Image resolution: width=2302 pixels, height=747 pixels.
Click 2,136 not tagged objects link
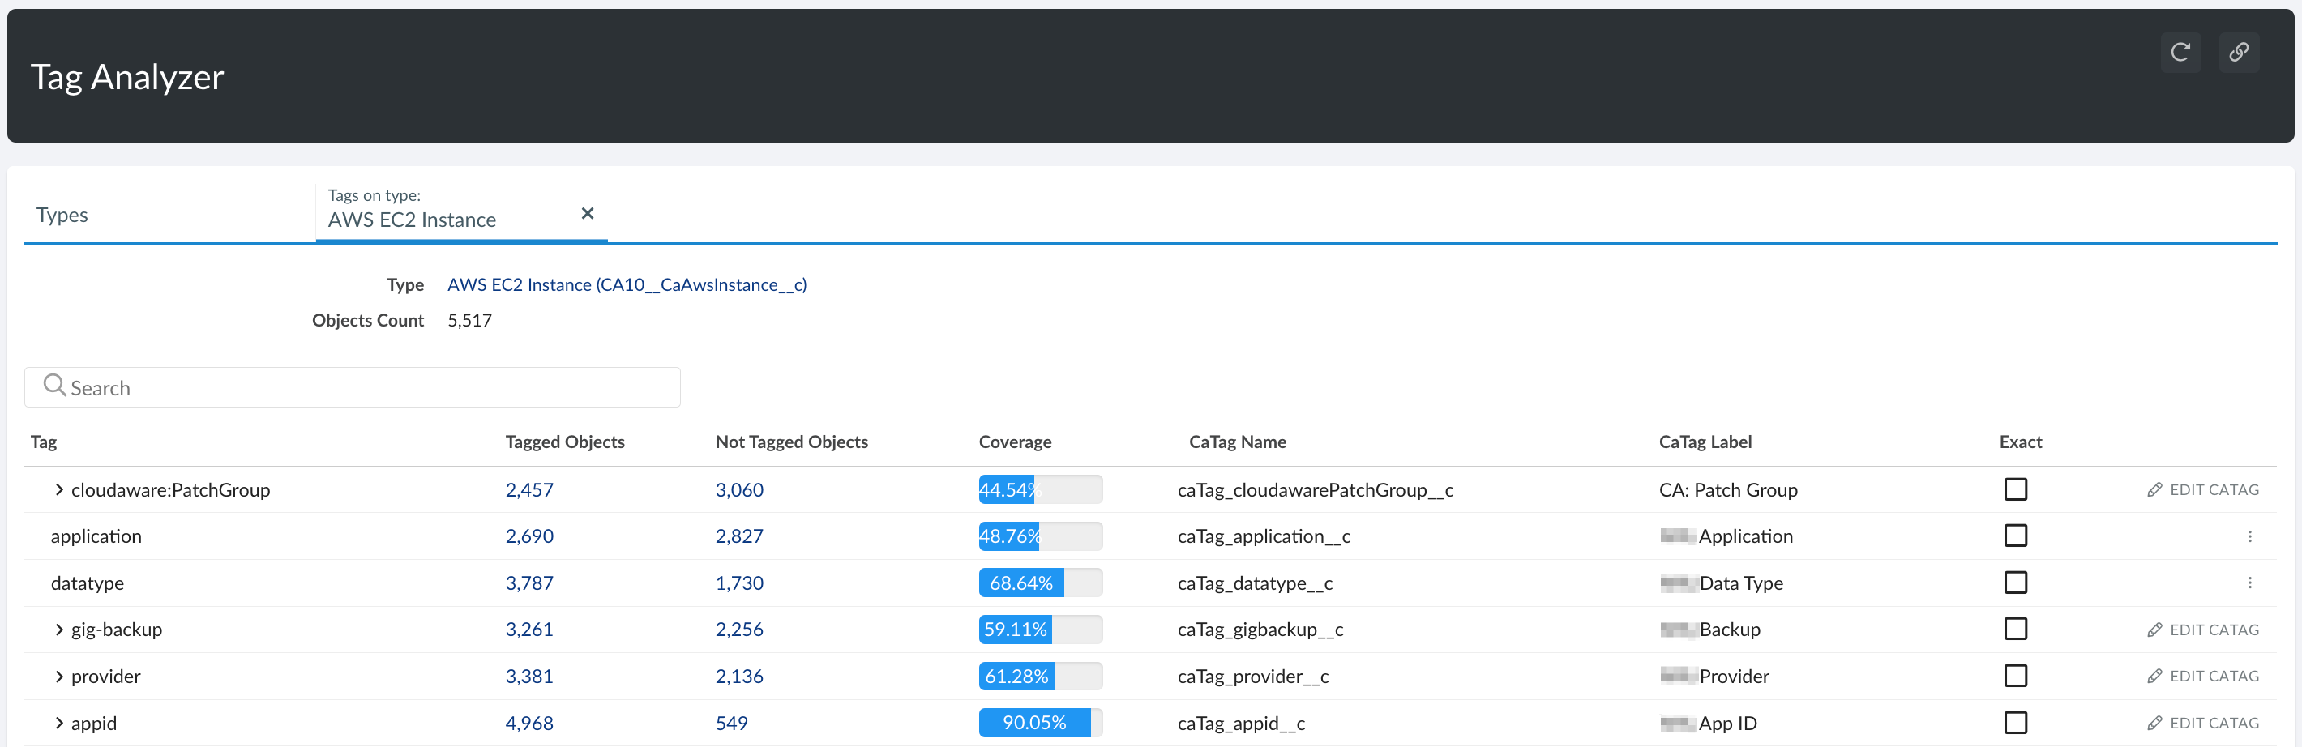pyautogui.click(x=739, y=677)
